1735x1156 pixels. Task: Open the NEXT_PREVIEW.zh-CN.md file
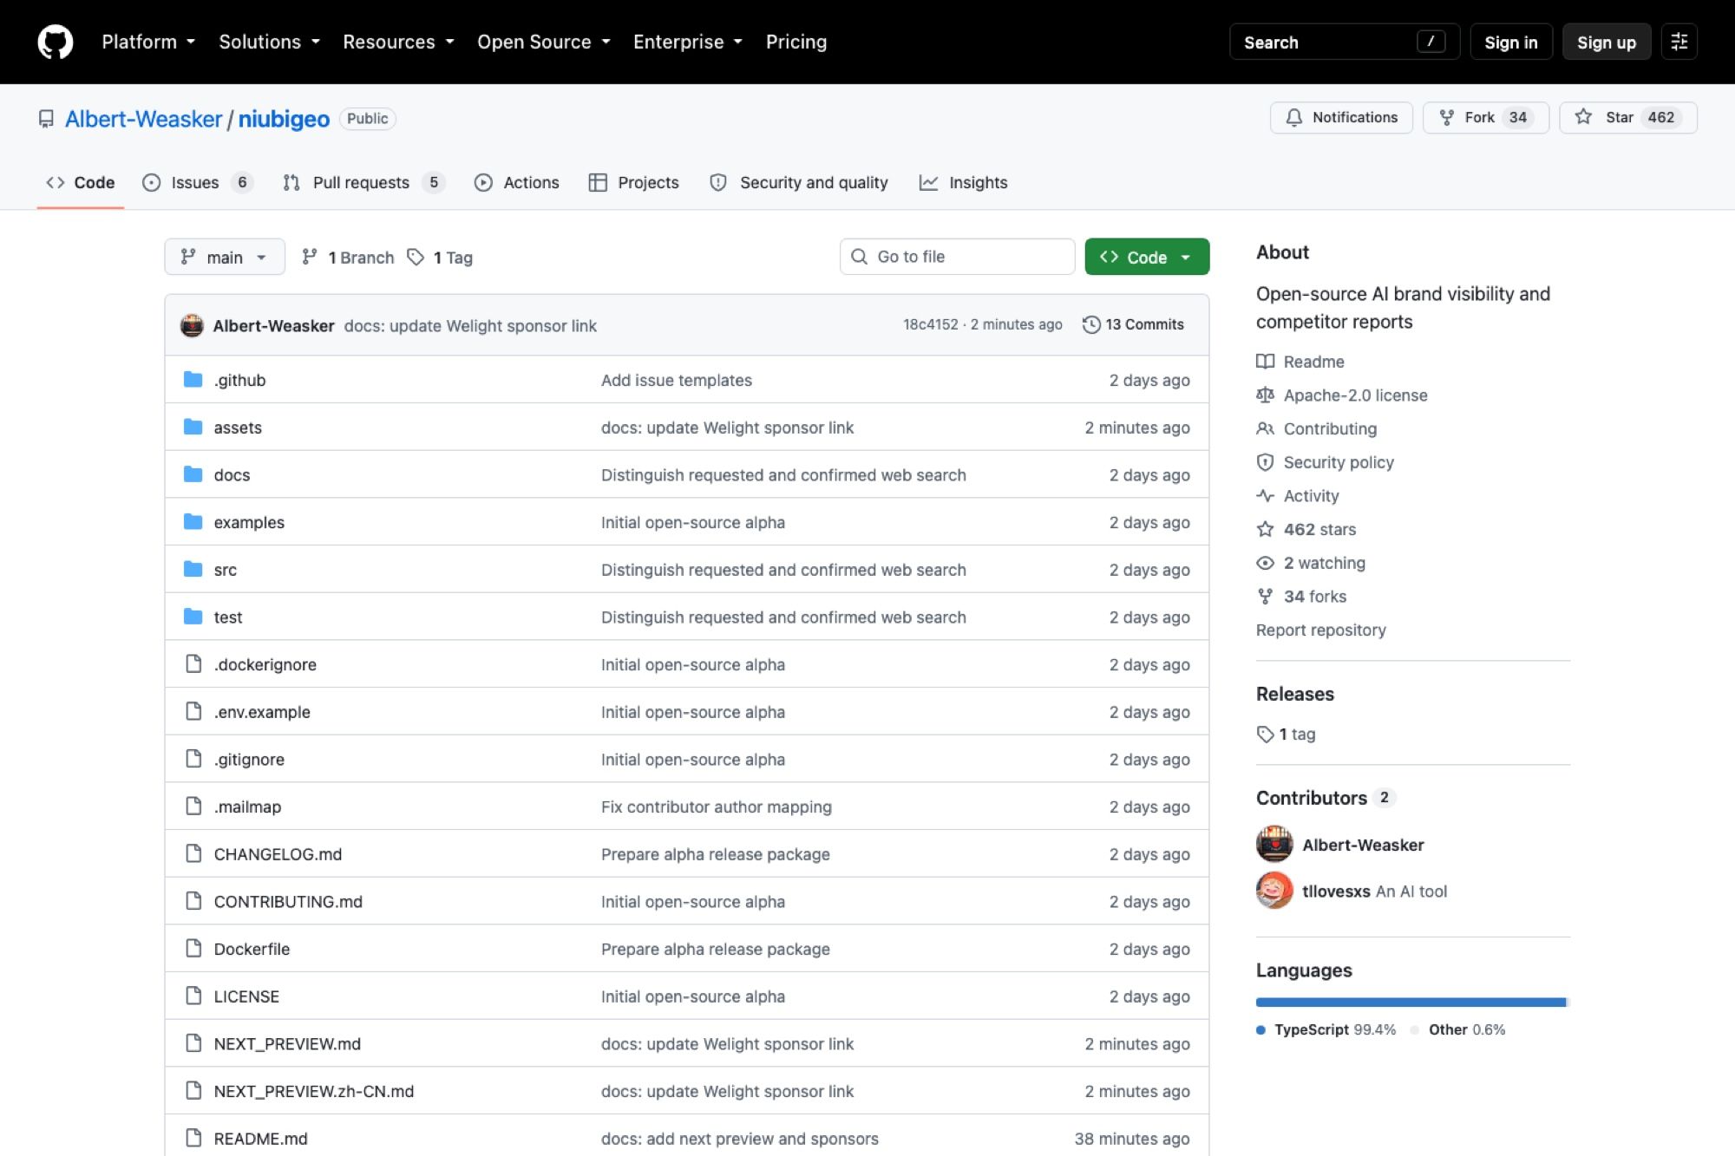[313, 1091]
